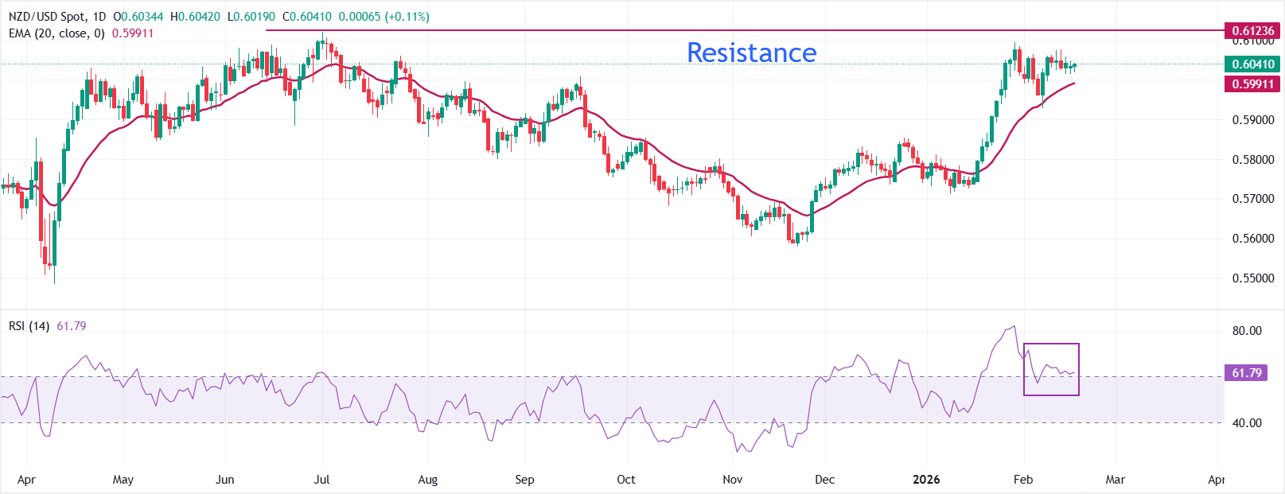Image resolution: width=1285 pixels, height=494 pixels.
Task: Click the Nov label on time axis
Action: point(732,480)
